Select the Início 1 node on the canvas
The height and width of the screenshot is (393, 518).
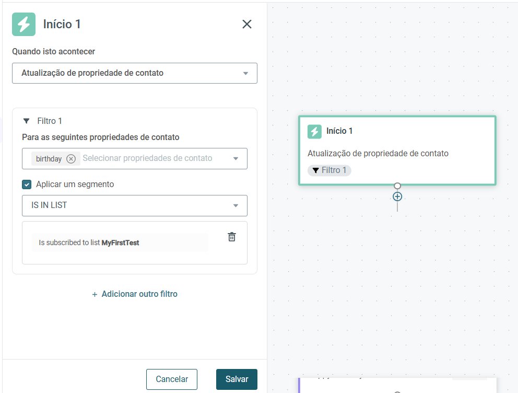coord(397,151)
